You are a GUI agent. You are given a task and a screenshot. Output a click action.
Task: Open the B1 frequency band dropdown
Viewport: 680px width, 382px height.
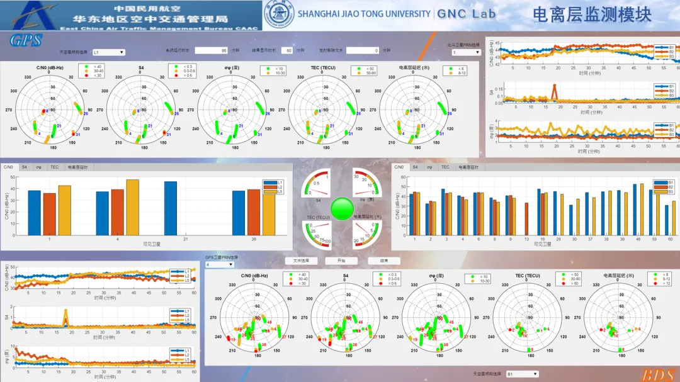522,374
